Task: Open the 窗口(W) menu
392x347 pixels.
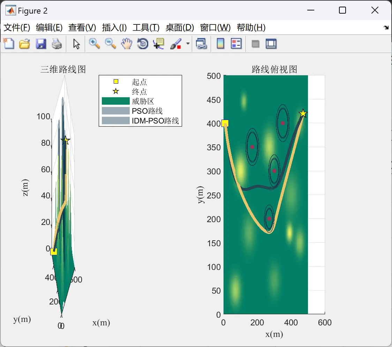Action: pyautogui.click(x=215, y=28)
